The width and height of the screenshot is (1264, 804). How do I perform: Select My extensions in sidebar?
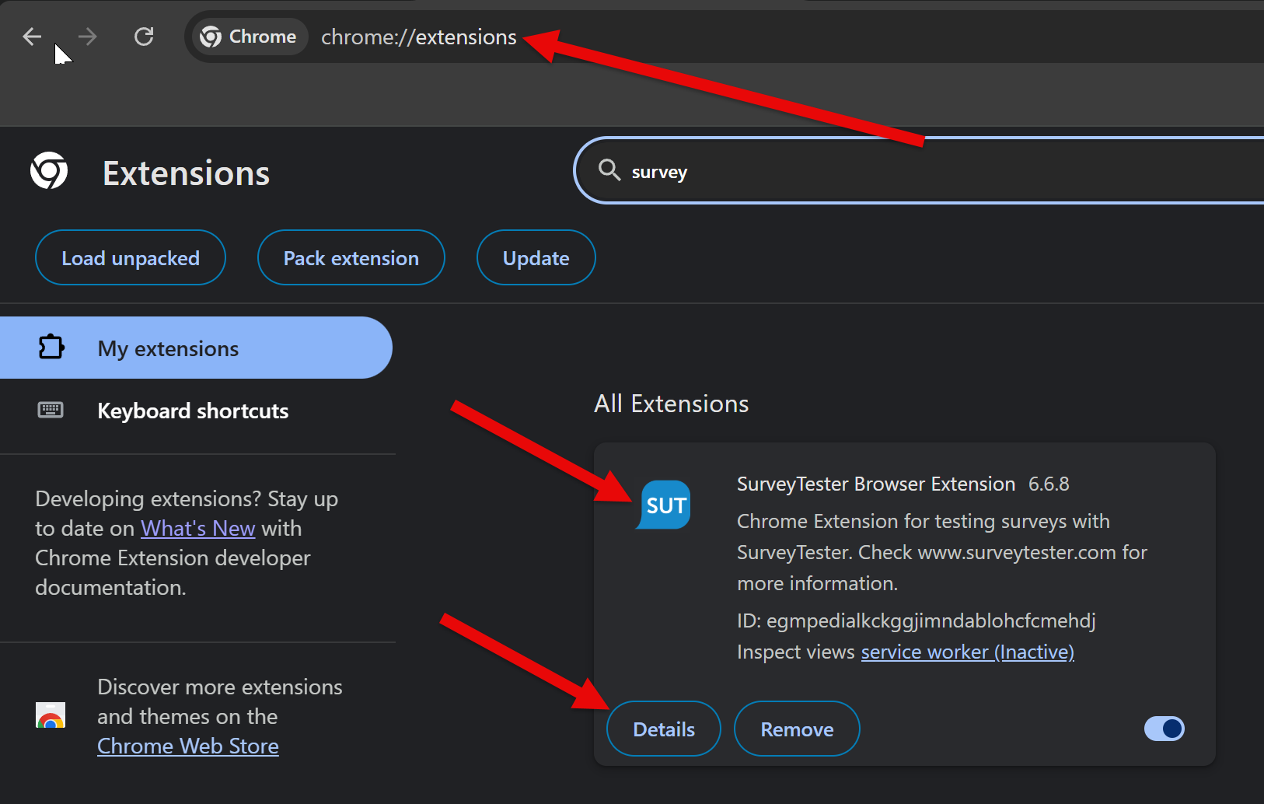pyautogui.click(x=168, y=348)
